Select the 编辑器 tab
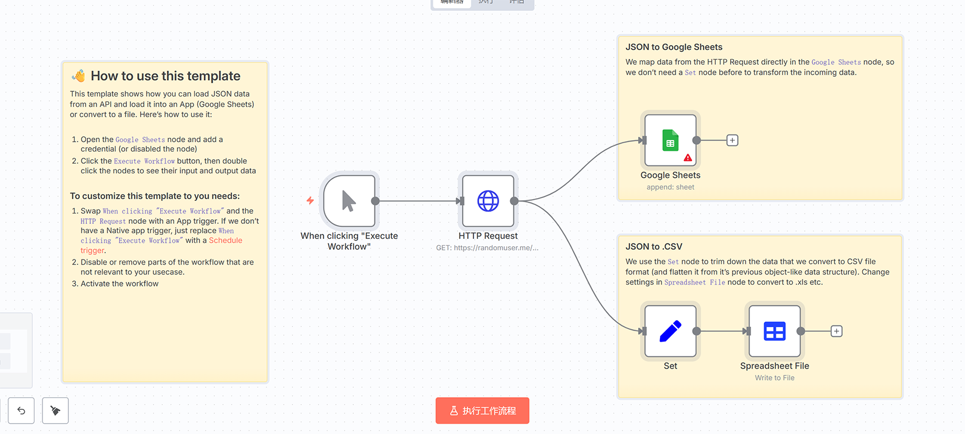 pos(452,2)
